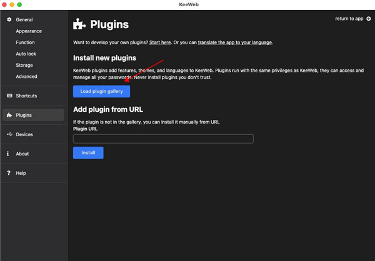Open Appearance settings section
Screen dimensions: 375x261
[29, 31]
